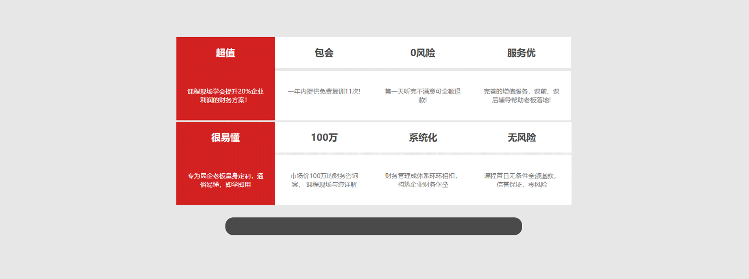This screenshot has width=749, height=279.
Task: Click the 财务管理成体系环环相扣 description
Action: [x=423, y=180]
